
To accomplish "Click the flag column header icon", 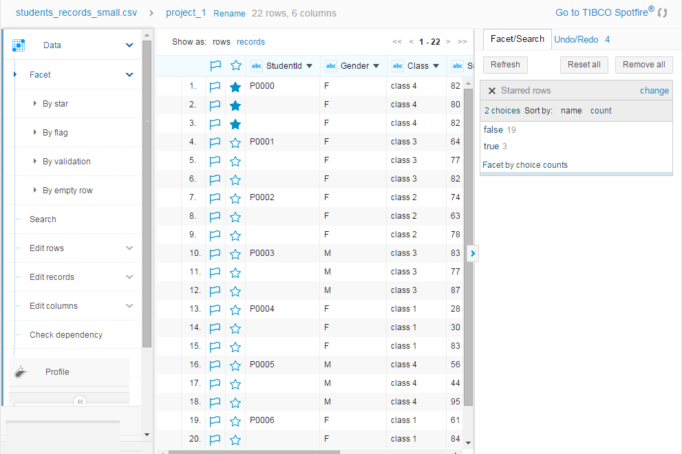I will coord(215,66).
